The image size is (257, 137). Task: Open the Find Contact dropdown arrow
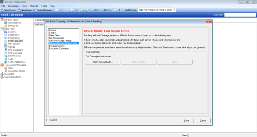coord(174,10)
